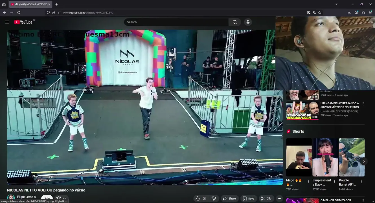Screen dimensions: 375x203
Task: Open options for the O MELHOR OTIMIZADOR video
Action: 363,200
